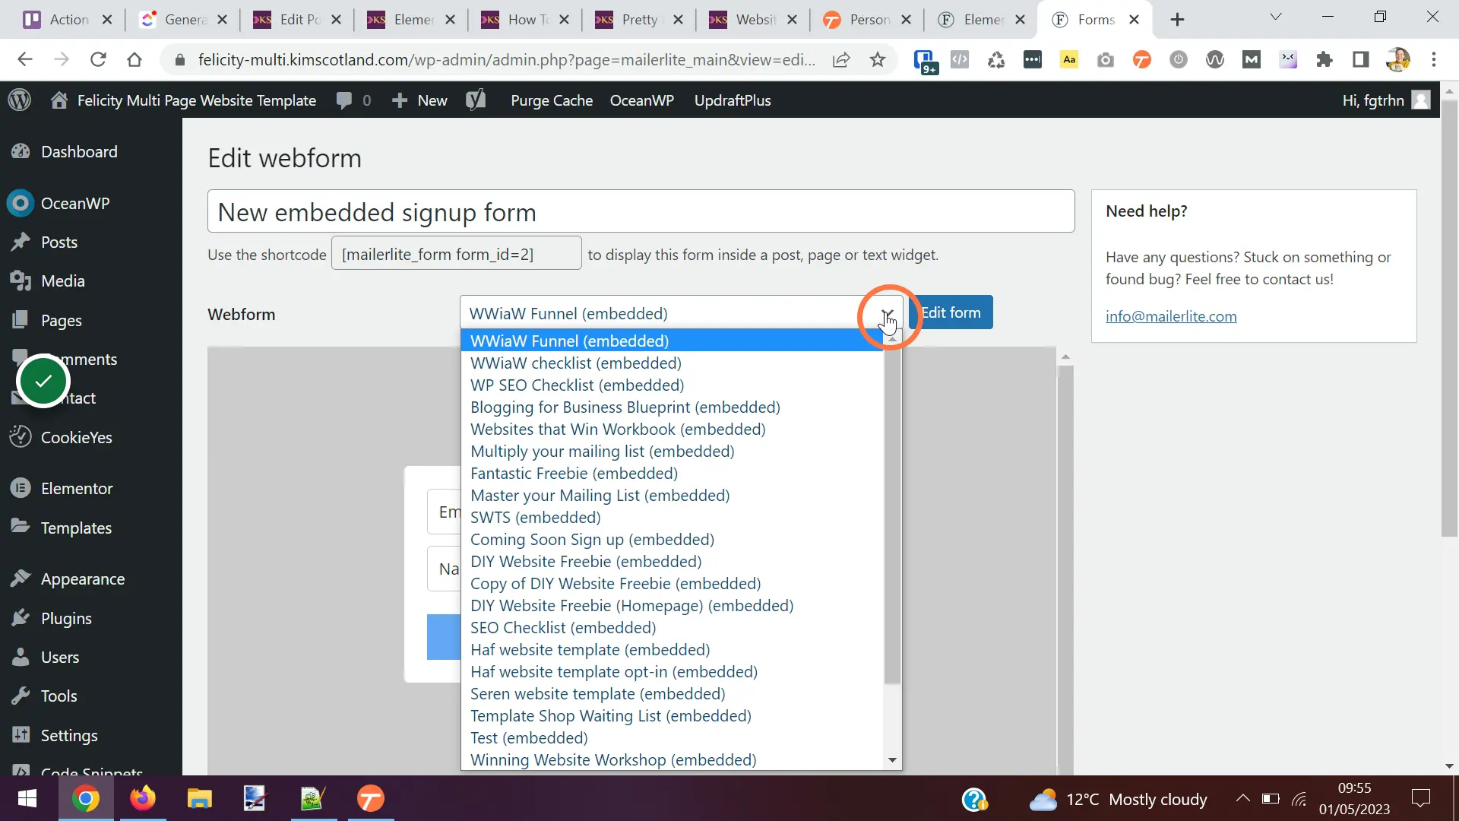Viewport: 1459px width, 821px height.
Task: Choose Blogging for Business Blueprint option
Action: pos(625,407)
